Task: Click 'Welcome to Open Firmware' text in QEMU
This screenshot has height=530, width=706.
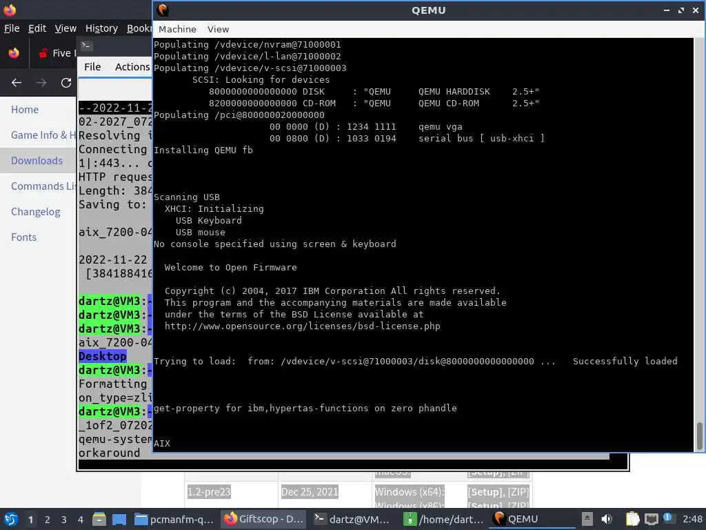Action: coord(230,267)
